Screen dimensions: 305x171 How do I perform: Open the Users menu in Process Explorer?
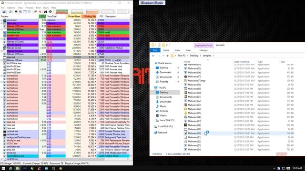(x=46, y=8)
